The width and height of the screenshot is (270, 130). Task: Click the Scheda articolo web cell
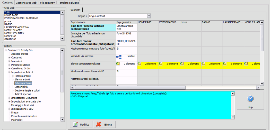pos(127,28)
